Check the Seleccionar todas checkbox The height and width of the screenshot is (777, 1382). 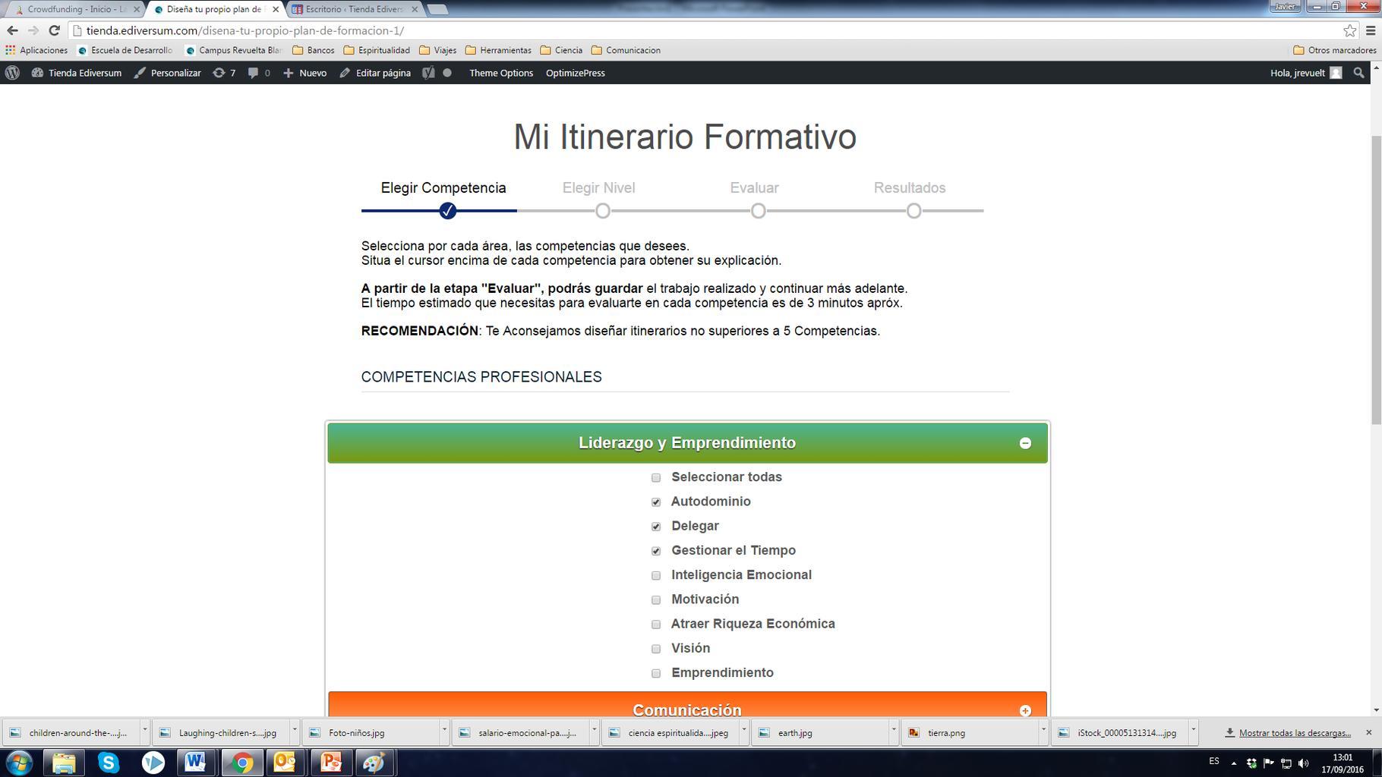coord(656,478)
